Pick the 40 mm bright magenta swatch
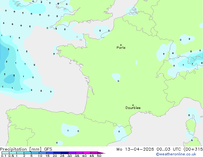Screen dimensions: 203x157 click(87, 153)
